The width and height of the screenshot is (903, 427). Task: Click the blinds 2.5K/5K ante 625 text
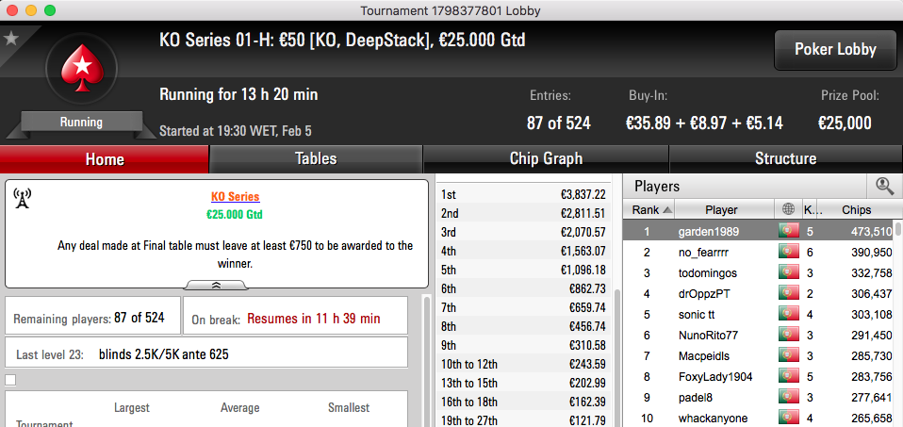pyautogui.click(x=164, y=353)
